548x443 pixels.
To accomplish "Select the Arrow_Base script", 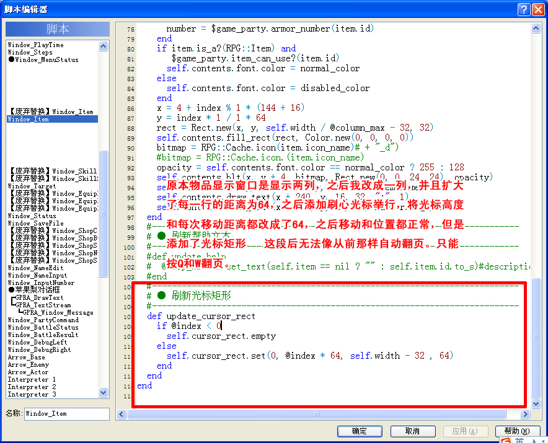I will tap(26, 357).
